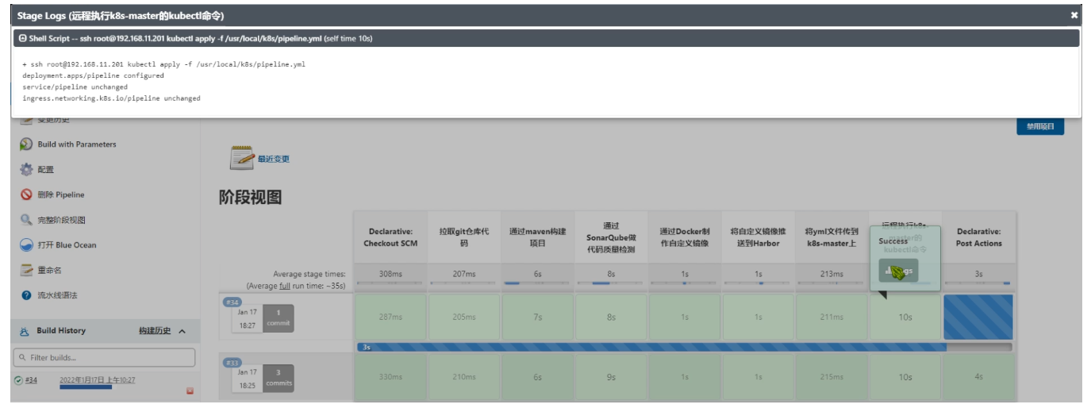Collapse the Shell Script log section

coord(23,38)
